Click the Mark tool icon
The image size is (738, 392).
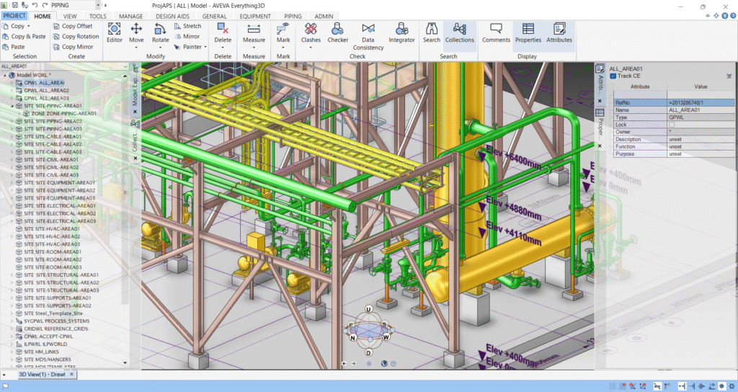click(283, 29)
